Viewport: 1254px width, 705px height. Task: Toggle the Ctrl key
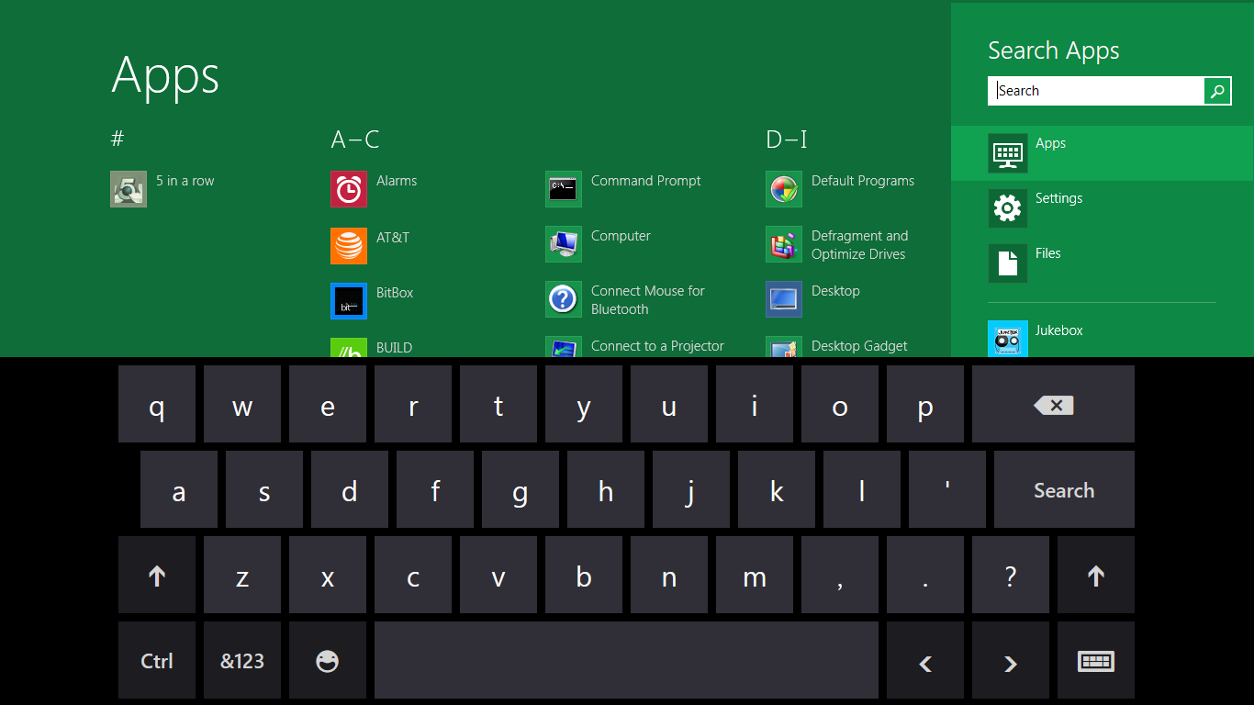tap(156, 660)
